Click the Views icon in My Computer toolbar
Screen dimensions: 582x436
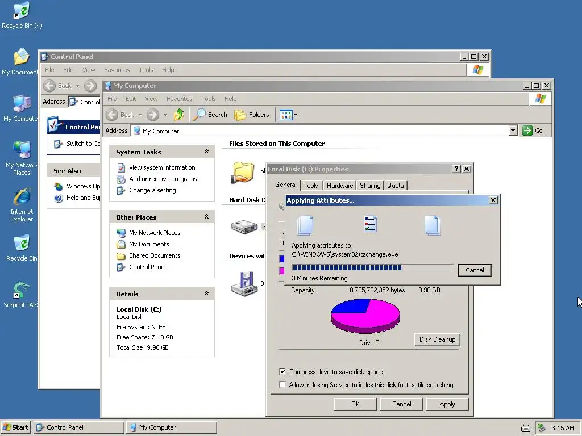(286, 115)
